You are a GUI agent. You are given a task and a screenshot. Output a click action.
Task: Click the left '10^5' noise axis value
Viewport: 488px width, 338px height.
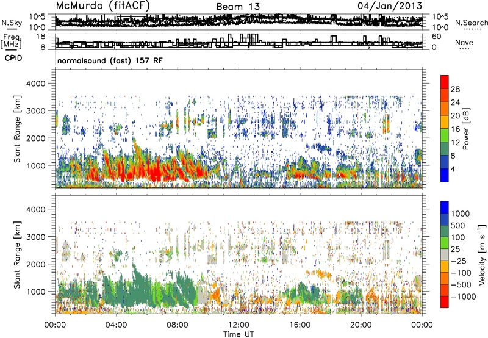[37, 16]
